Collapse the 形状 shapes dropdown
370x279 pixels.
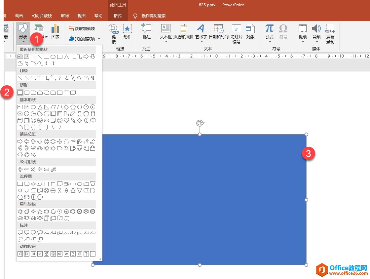tap(23, 33)
